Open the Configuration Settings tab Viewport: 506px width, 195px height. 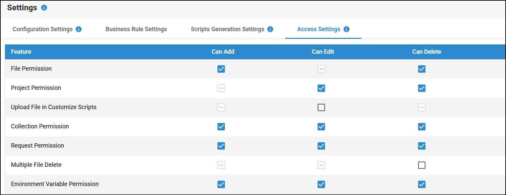point(42,29)
